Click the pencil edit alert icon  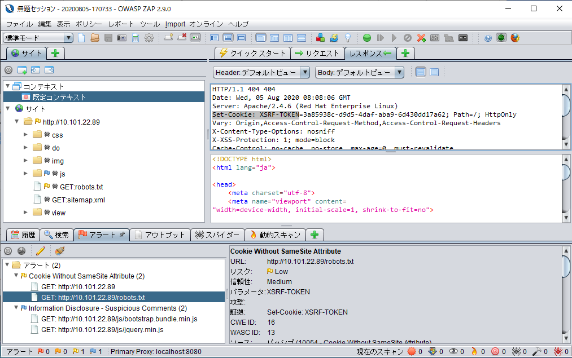point(41,251)
